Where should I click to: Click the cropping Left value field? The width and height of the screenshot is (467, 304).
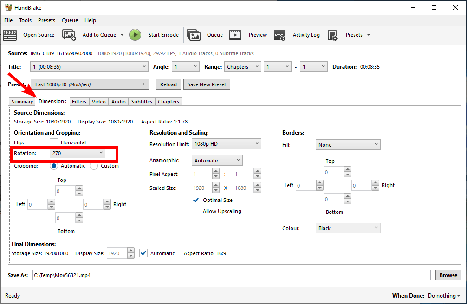point(38,204)
